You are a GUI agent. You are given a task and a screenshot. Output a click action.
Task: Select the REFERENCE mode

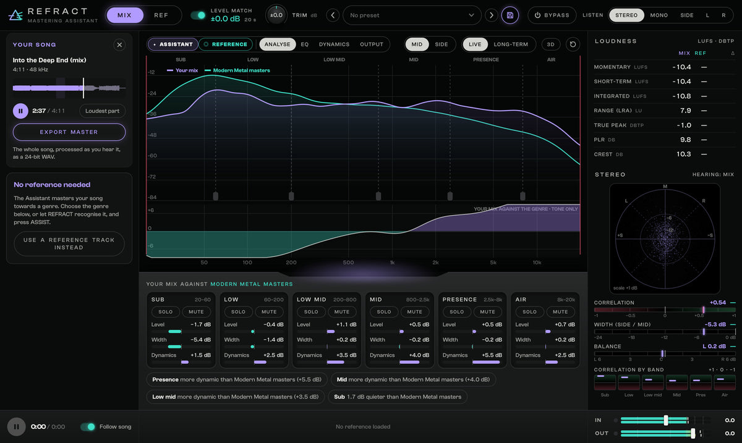click(x=226, y=44)
